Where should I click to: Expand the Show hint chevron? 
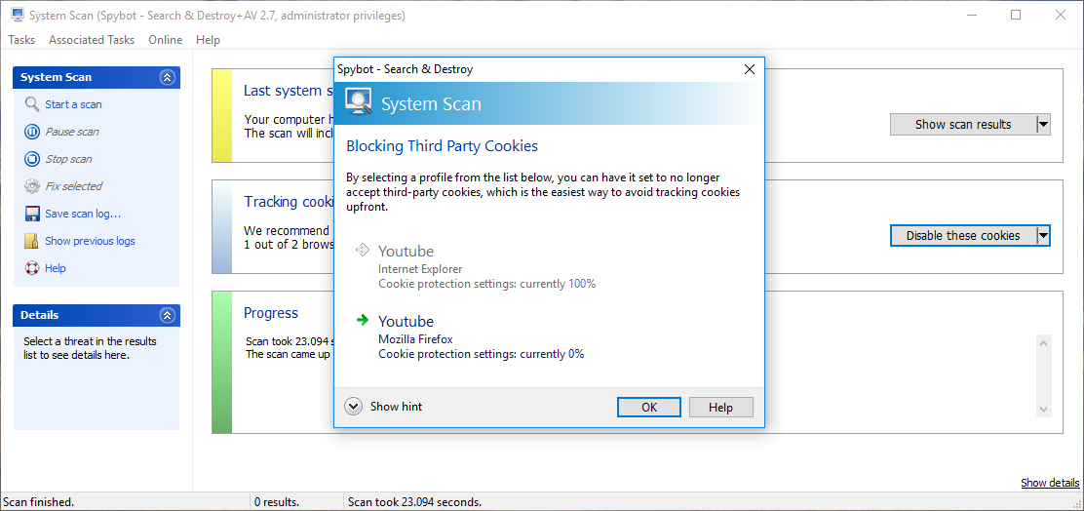[353, 406]
